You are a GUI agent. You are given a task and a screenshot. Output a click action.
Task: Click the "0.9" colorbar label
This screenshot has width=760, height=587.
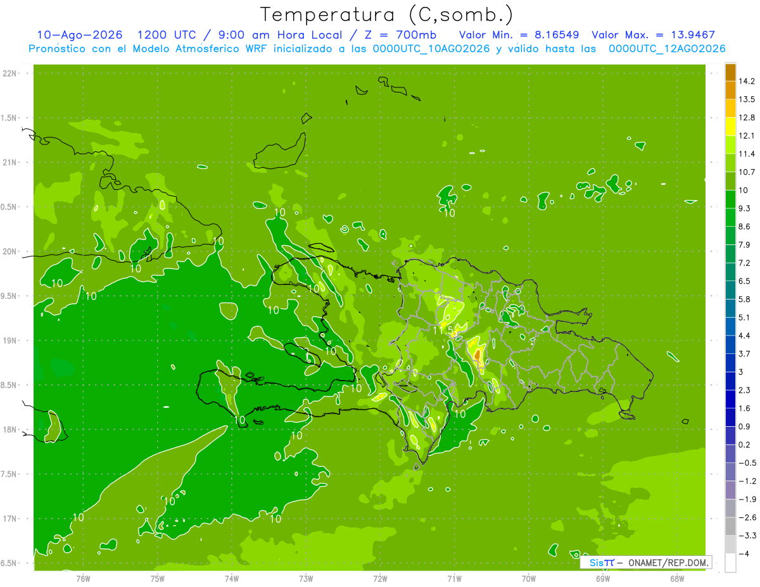click(x=745, y=426)
